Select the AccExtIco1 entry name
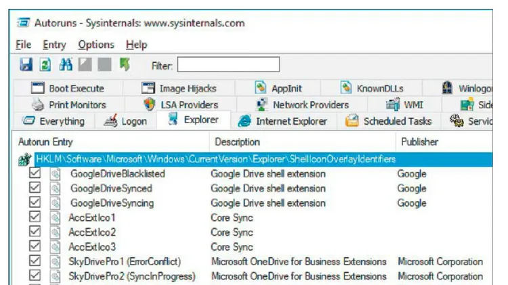 click(x=92, y=217)
